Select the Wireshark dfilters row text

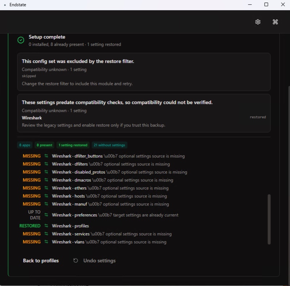[x=111, y=164]
